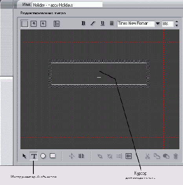
Task: Click the title name input field
Action: 67,5
